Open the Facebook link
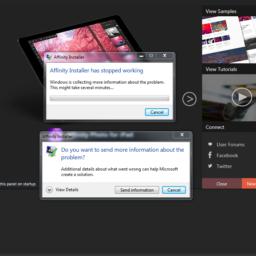Screen dimensions: 256x256 point(227,155)
